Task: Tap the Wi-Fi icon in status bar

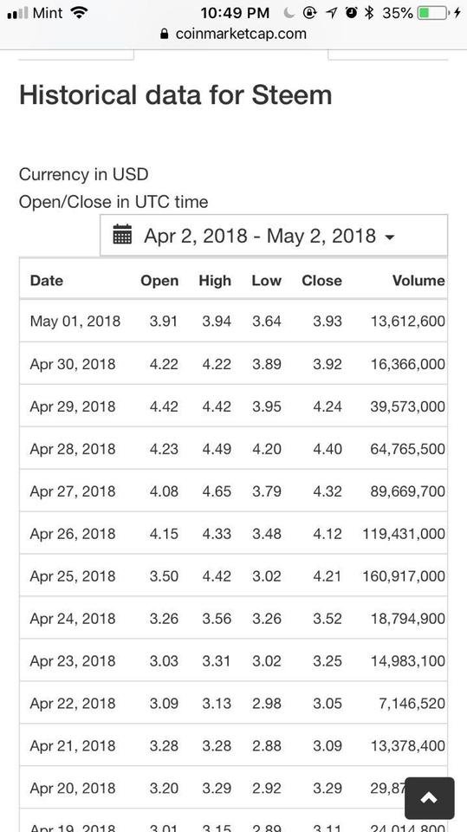Action: click(x=79, y=13)
